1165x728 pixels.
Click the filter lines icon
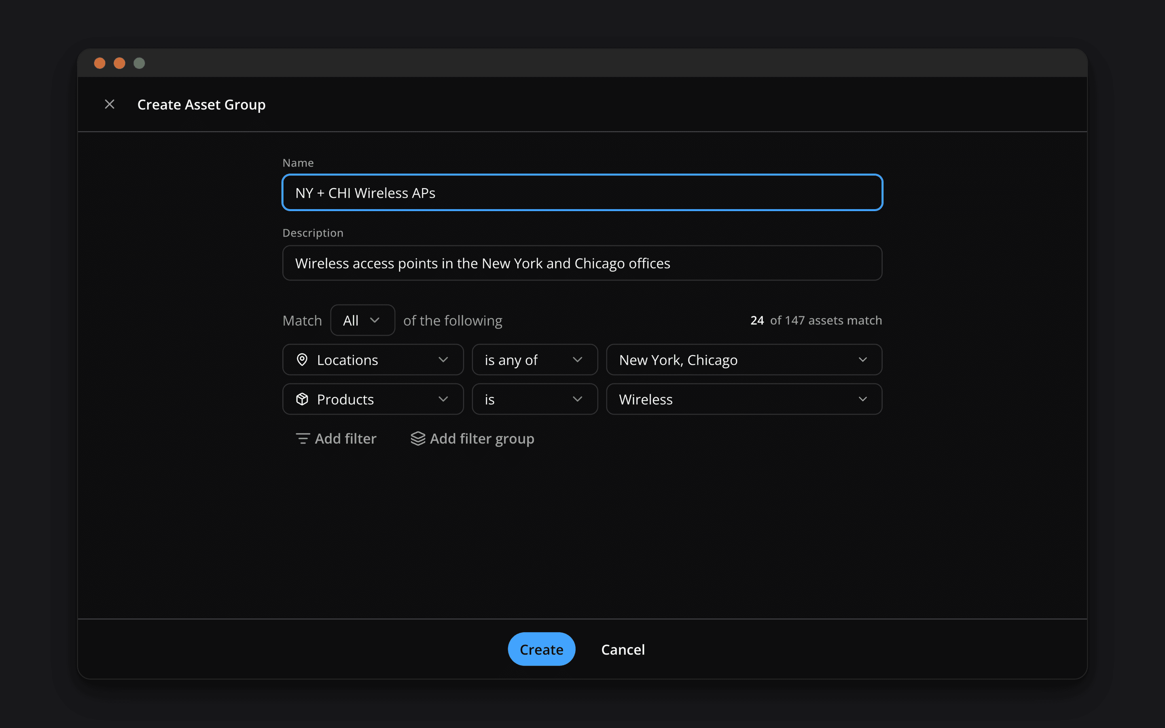[302, 439]
